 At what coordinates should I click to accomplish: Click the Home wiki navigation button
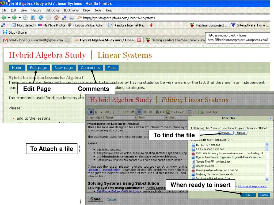(x=17, y=68)
